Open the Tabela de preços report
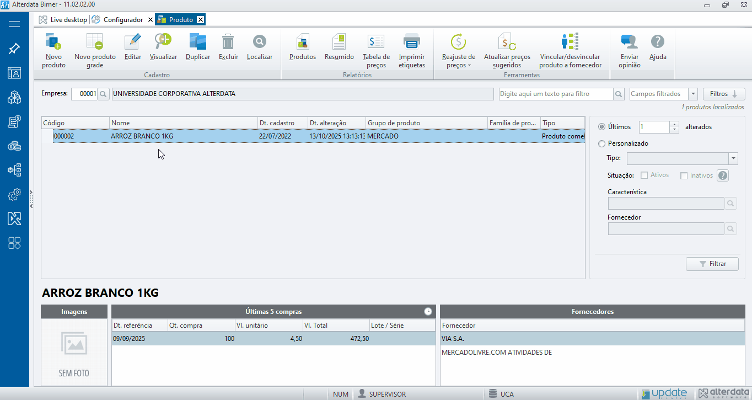The width and height of the screenshot is (752, 400). tap(376, 42)
